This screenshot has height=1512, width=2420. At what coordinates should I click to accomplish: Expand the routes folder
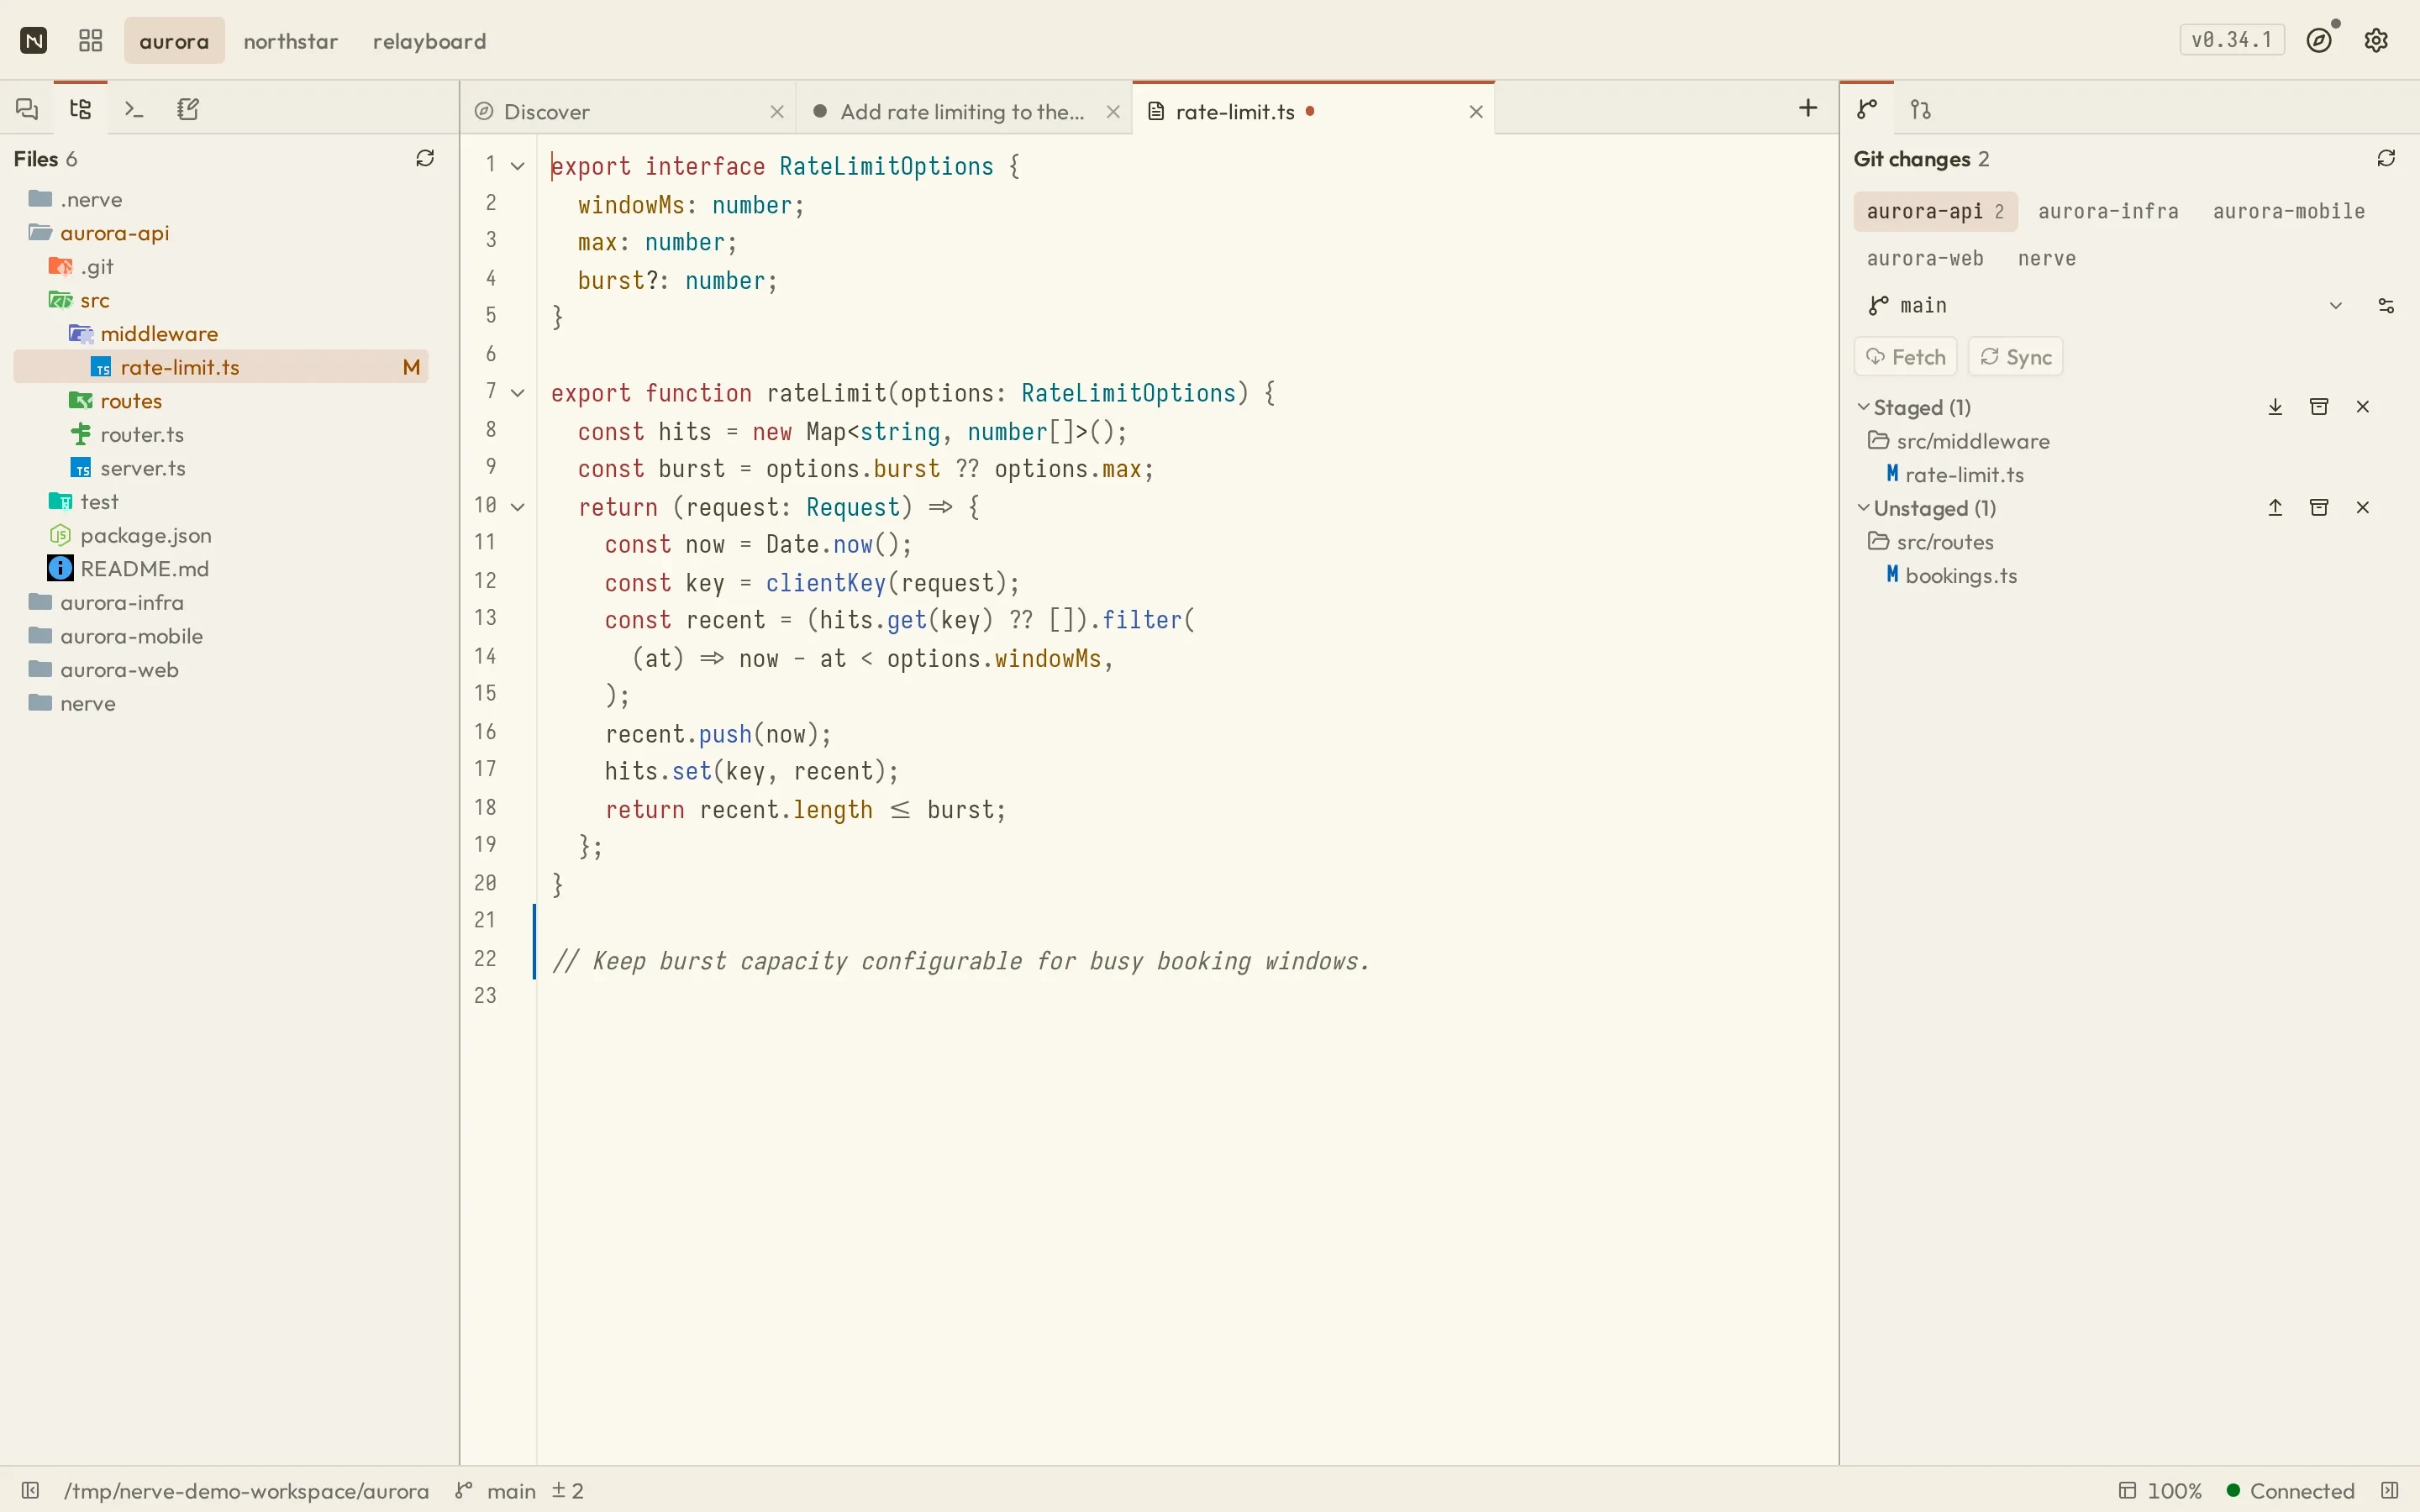pyautogui.click(x=221, y=401)
